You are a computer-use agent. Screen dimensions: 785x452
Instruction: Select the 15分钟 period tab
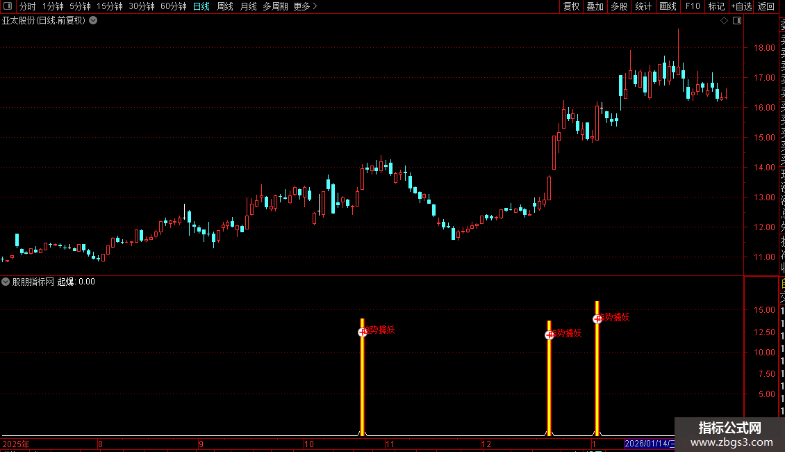(109, 6)
